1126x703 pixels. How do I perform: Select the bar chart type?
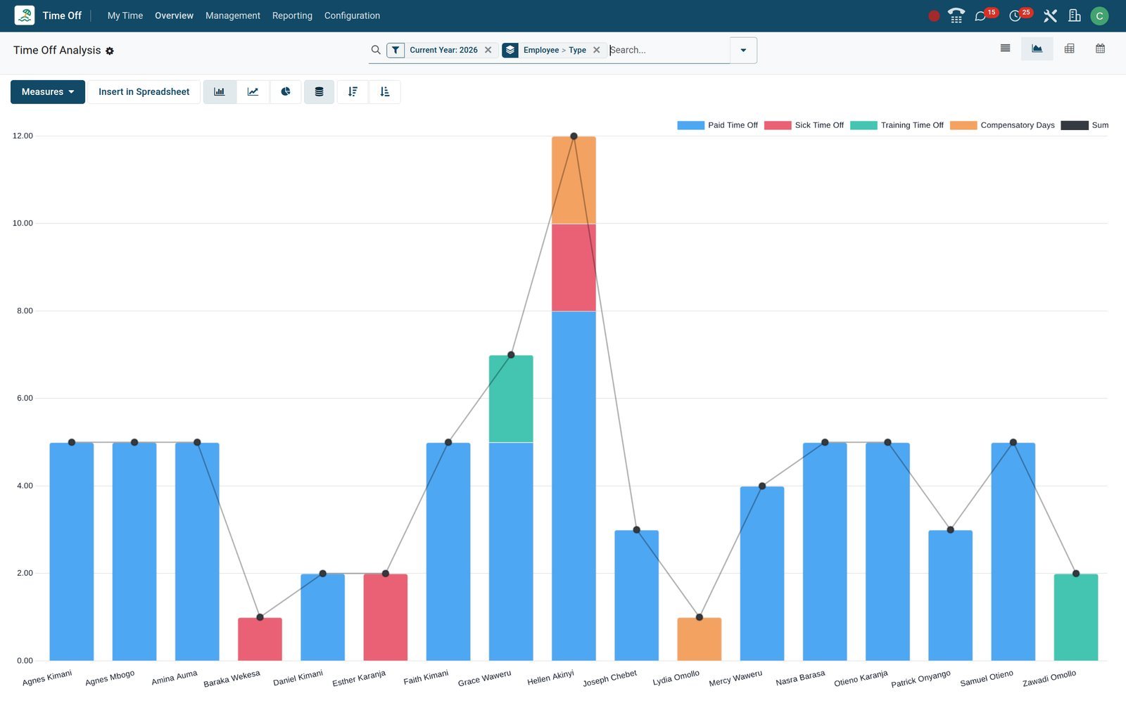(x=220, y=91)
